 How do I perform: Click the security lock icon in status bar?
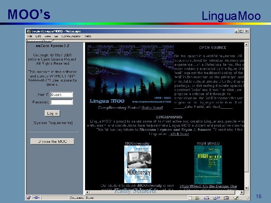point(29,198)
